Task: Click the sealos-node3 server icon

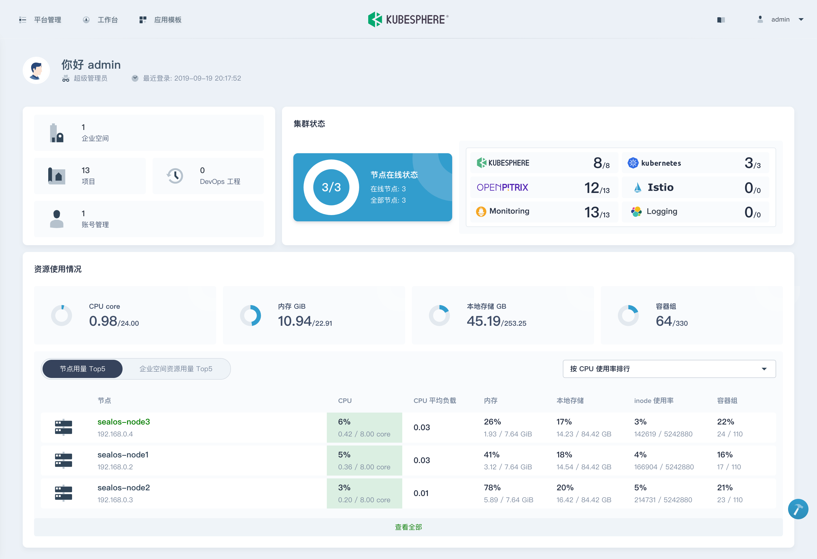Action: click(63, 427)
